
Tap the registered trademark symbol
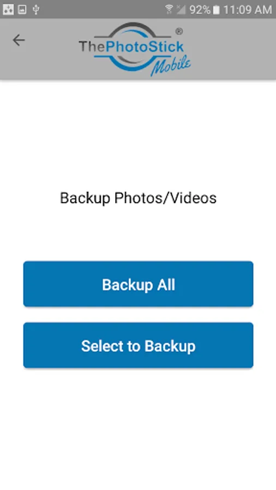pos(179,31)
